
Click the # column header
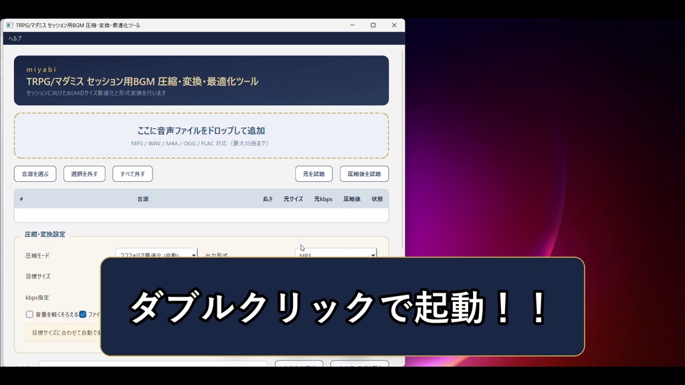(x=21, y=199)
